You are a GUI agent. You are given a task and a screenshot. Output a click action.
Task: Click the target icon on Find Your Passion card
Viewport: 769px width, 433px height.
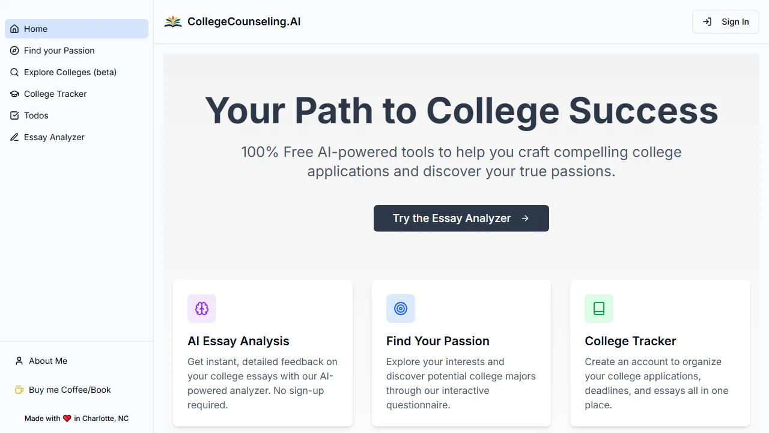click(x=401, y=309)
